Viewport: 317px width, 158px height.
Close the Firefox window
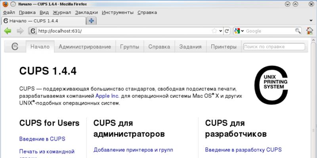[311, 4]
